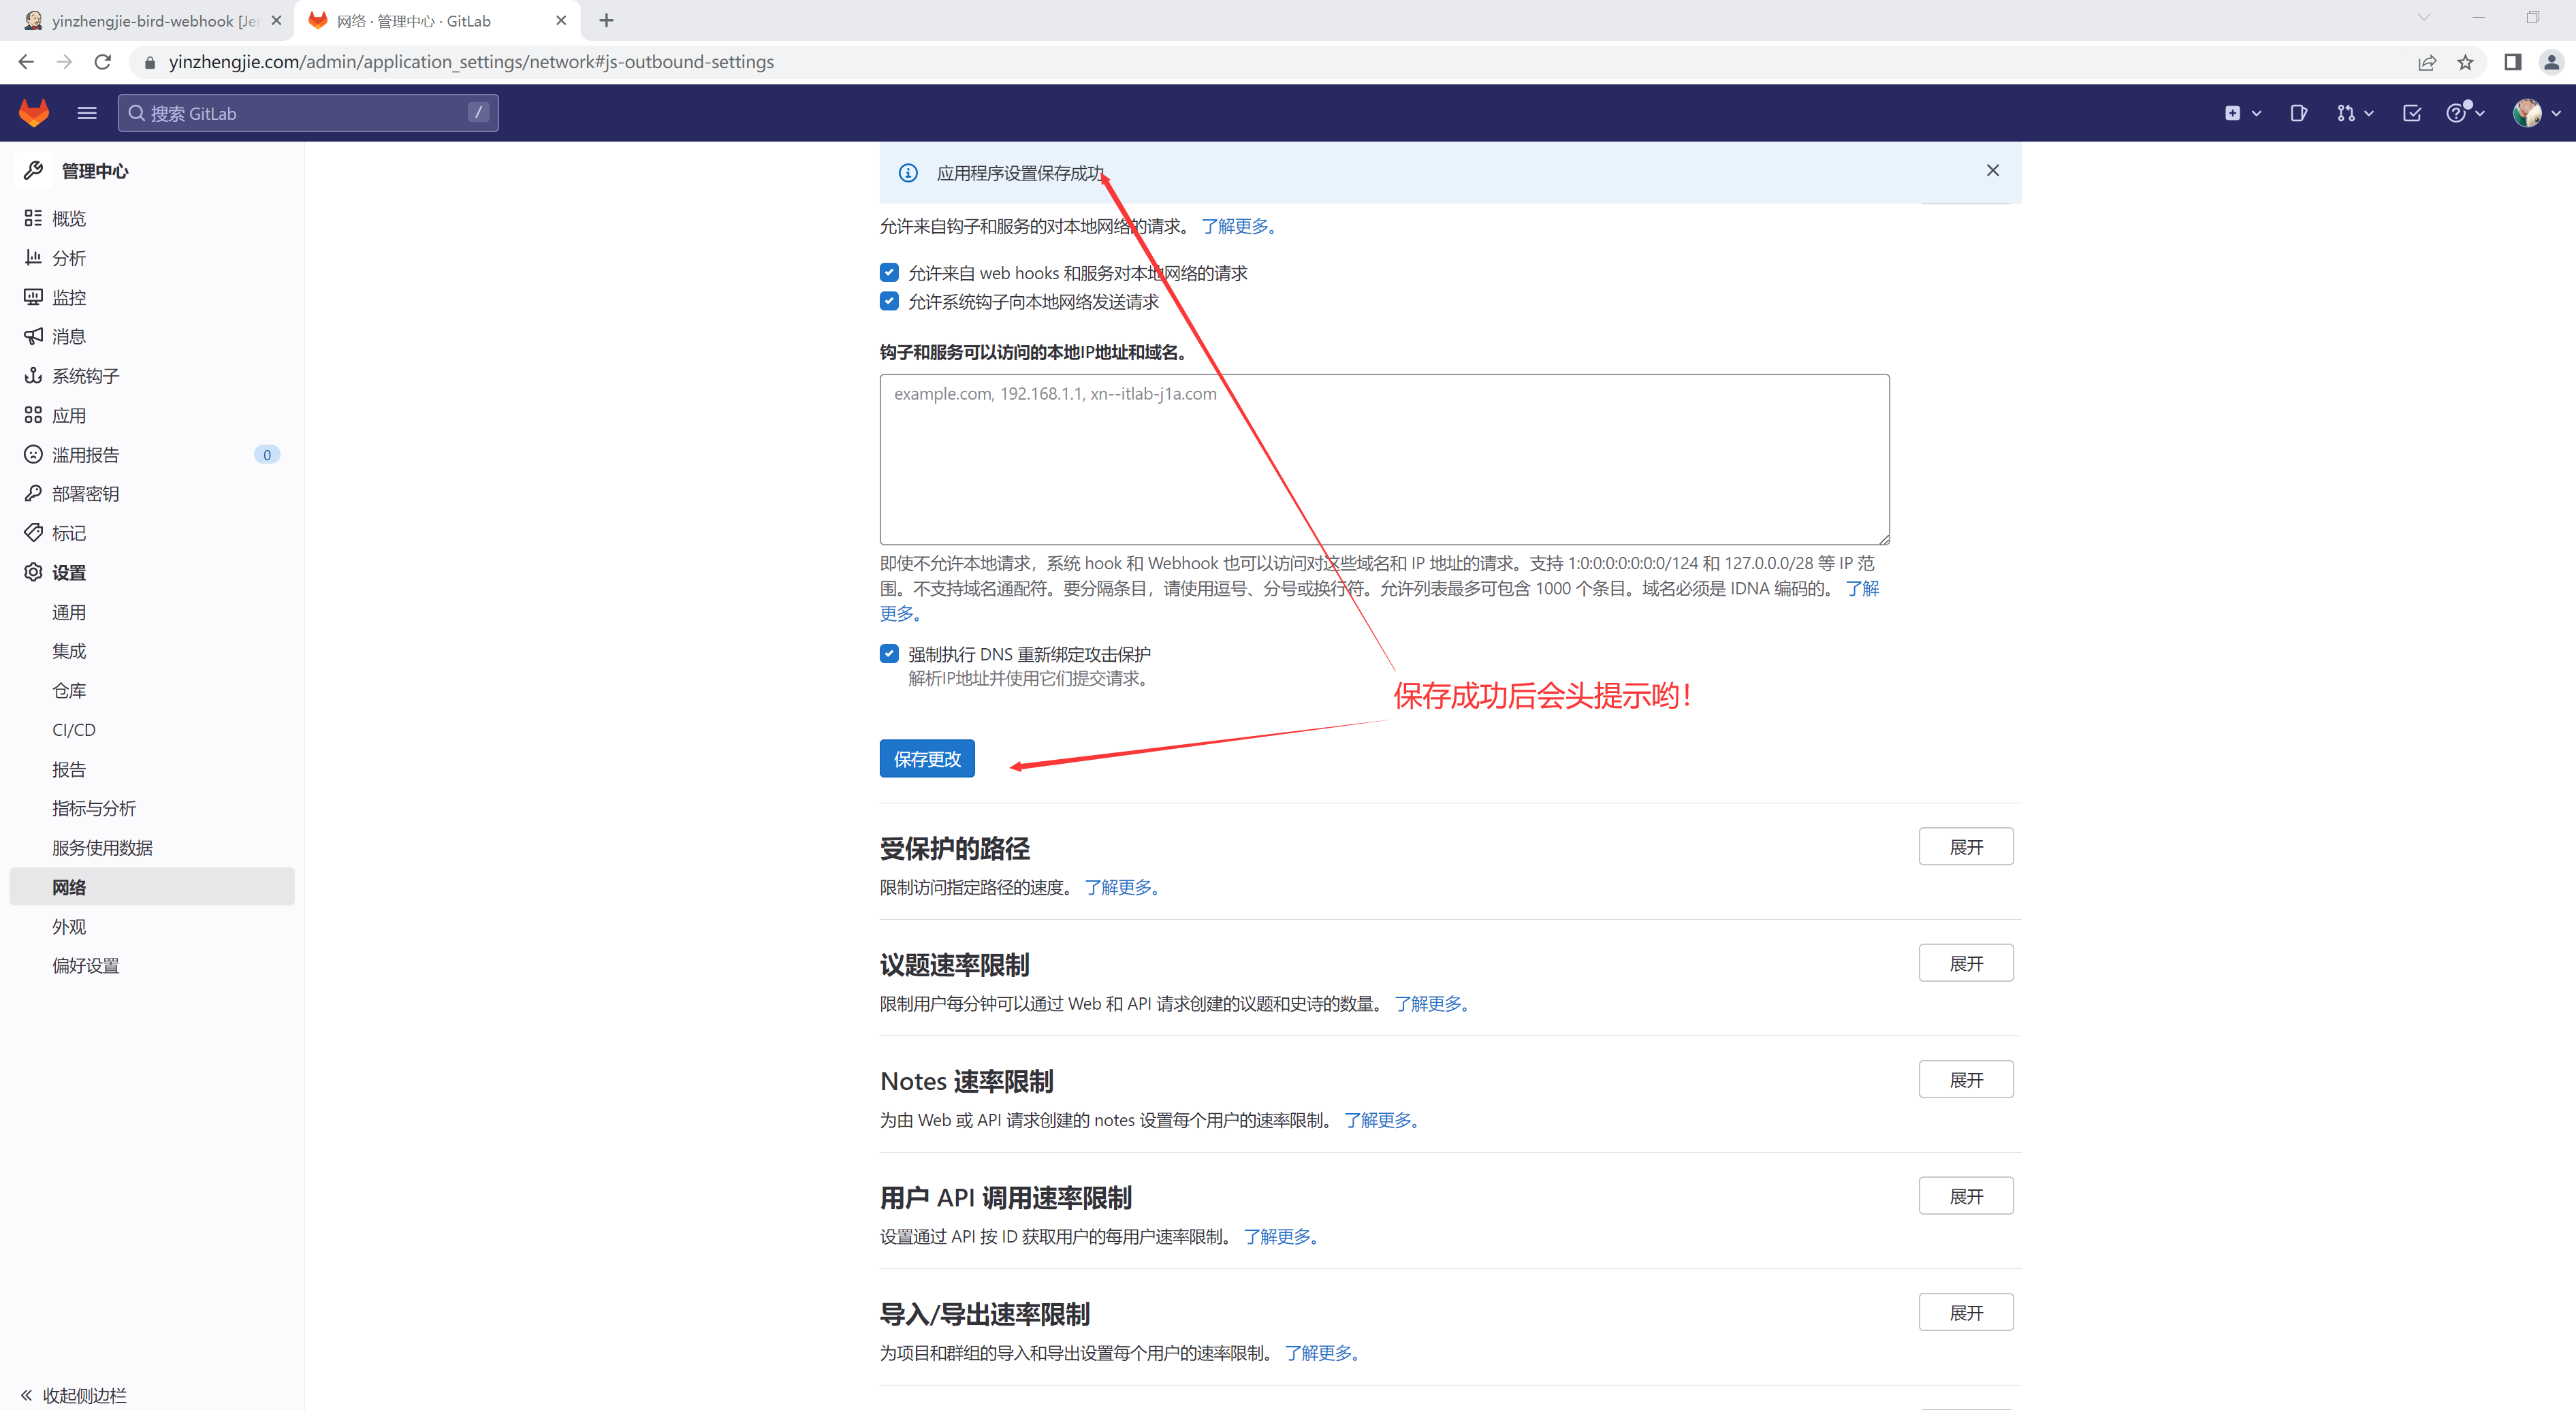
Task: Disable enforce DNS rebinding attack protection
Action: (889, 653)
